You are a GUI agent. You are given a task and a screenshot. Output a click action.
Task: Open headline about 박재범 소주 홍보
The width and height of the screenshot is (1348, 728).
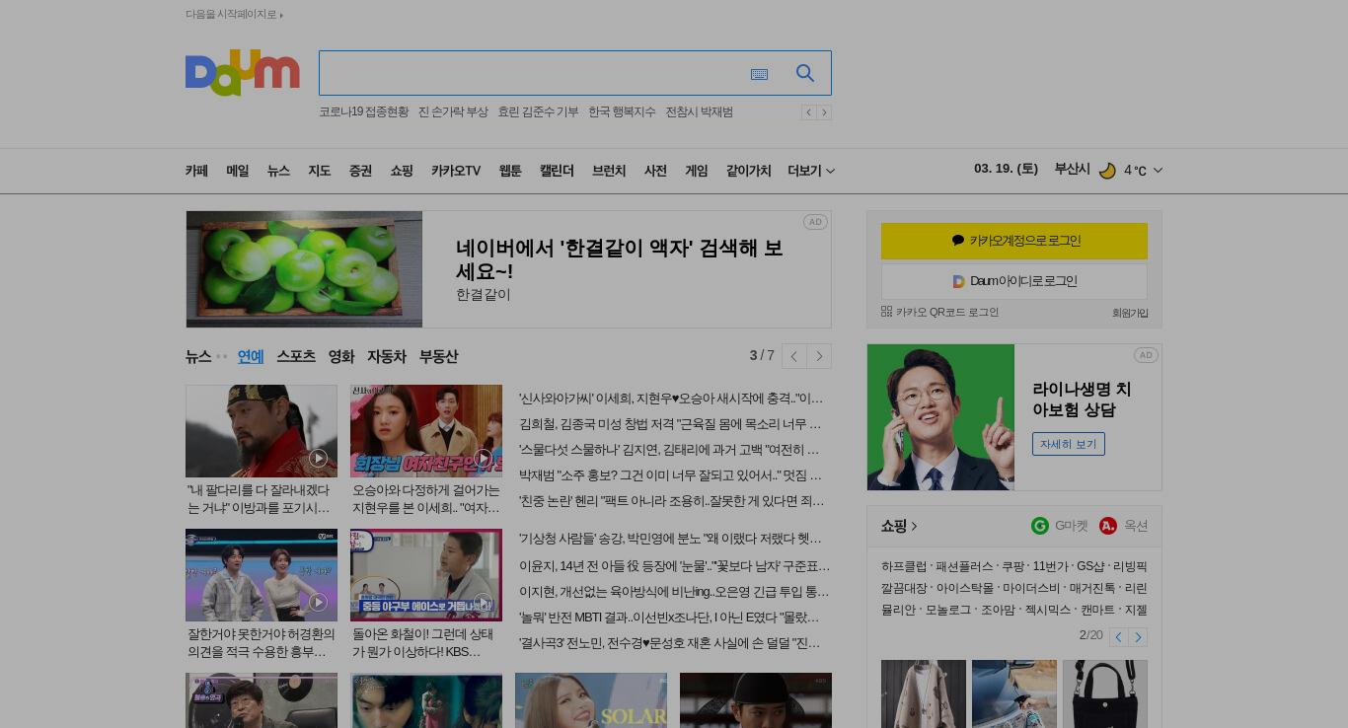[x=671, y=475]
